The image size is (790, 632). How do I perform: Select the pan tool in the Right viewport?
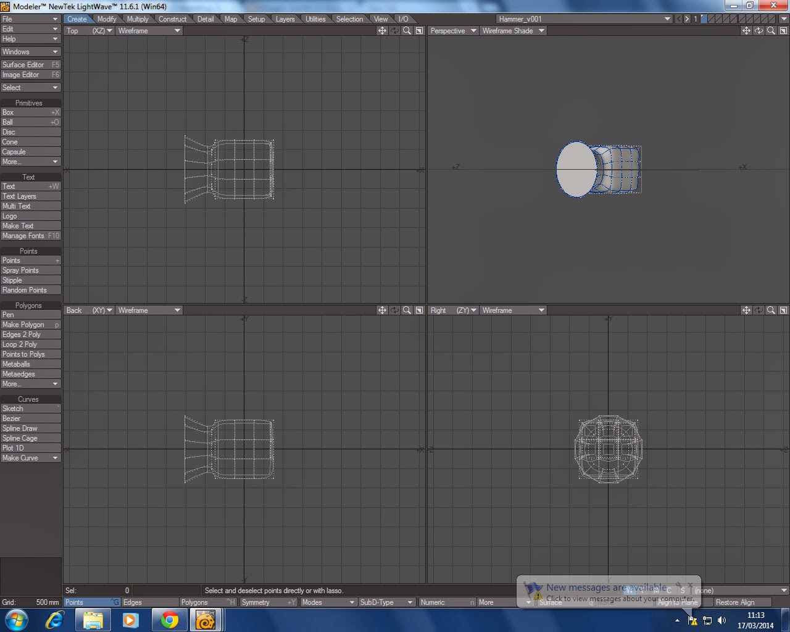[x=747, y=310]
